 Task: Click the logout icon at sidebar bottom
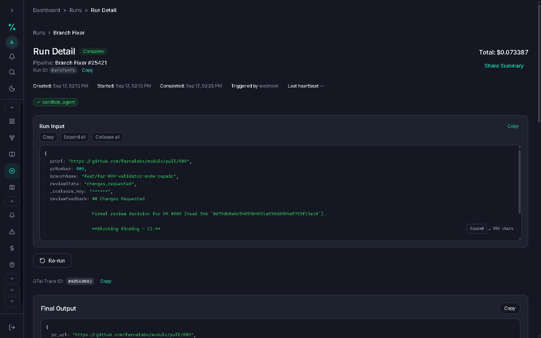click(12, 327)
